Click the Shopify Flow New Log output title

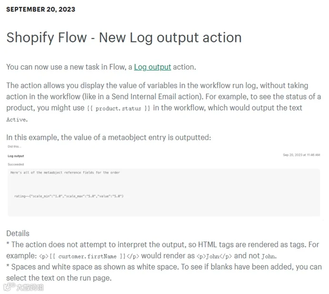(x=124, y=38)
